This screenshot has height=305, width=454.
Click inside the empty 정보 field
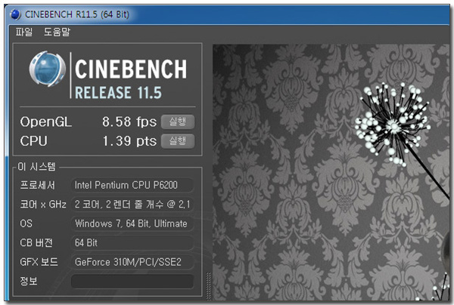(132, 282)
